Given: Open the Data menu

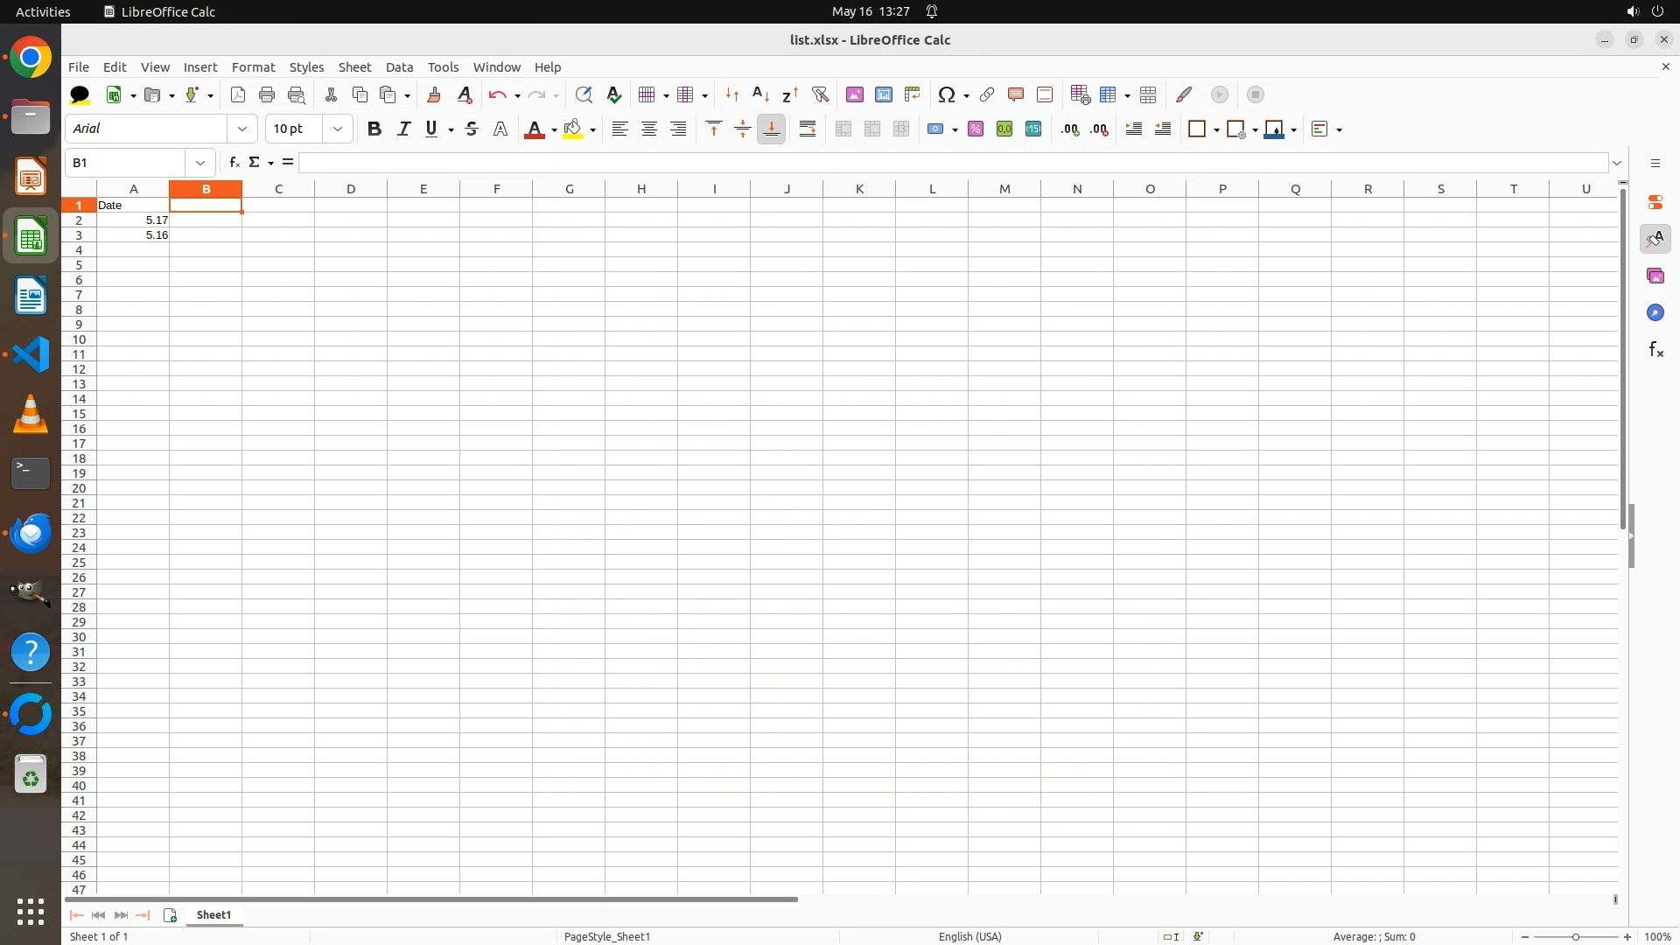Looking at the screenshot, I should point(399,67).
